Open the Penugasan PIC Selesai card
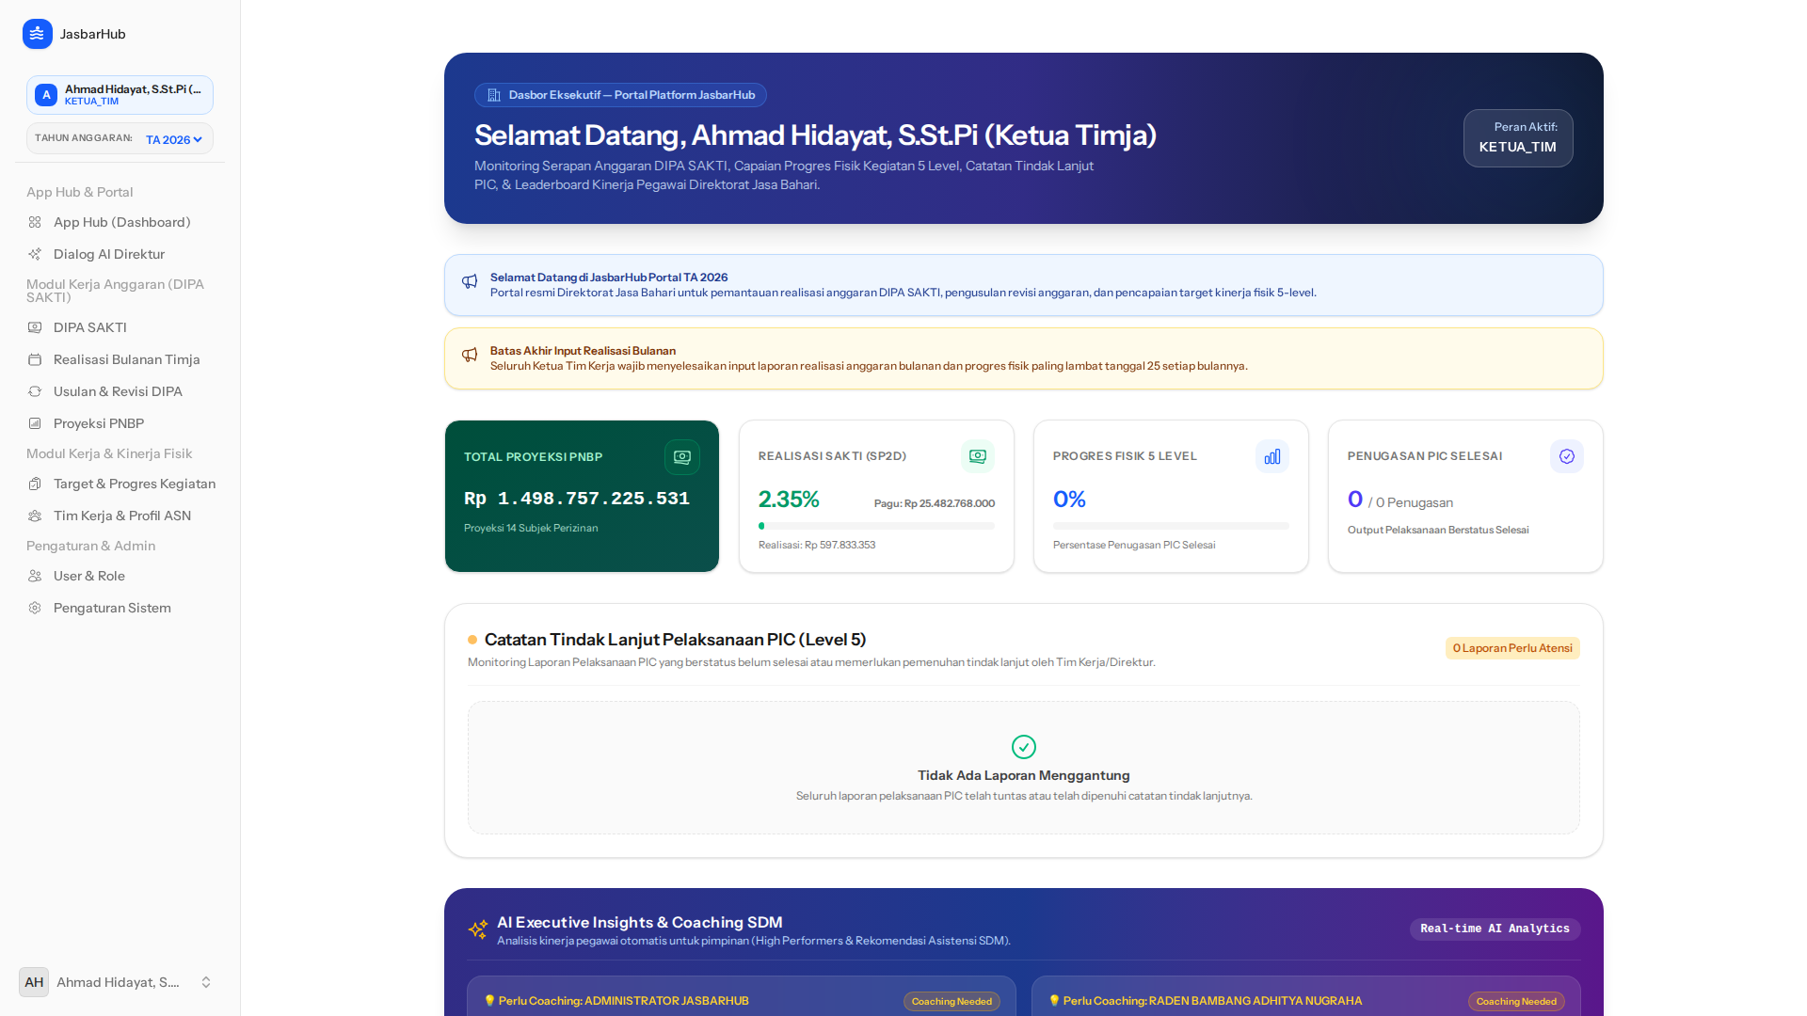1807x1016 pixels. click(x=1465, y=496)
